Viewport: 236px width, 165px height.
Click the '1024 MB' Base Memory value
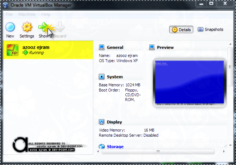click(x=133, y=85)
